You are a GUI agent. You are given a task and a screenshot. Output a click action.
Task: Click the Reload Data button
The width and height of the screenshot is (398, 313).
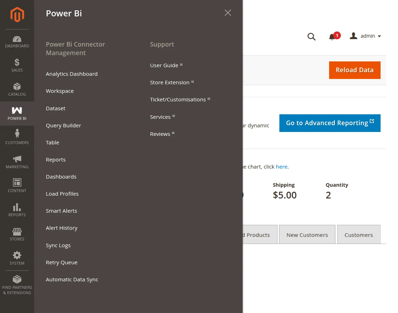tap(355, 70)
